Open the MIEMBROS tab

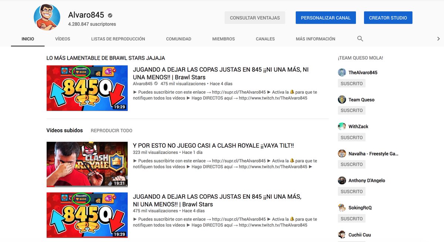point(223,39)
